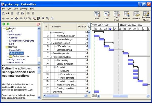Screen dimensions: 152x106
Task: Click the Undo arrow icon
Action: click(28, 13)
